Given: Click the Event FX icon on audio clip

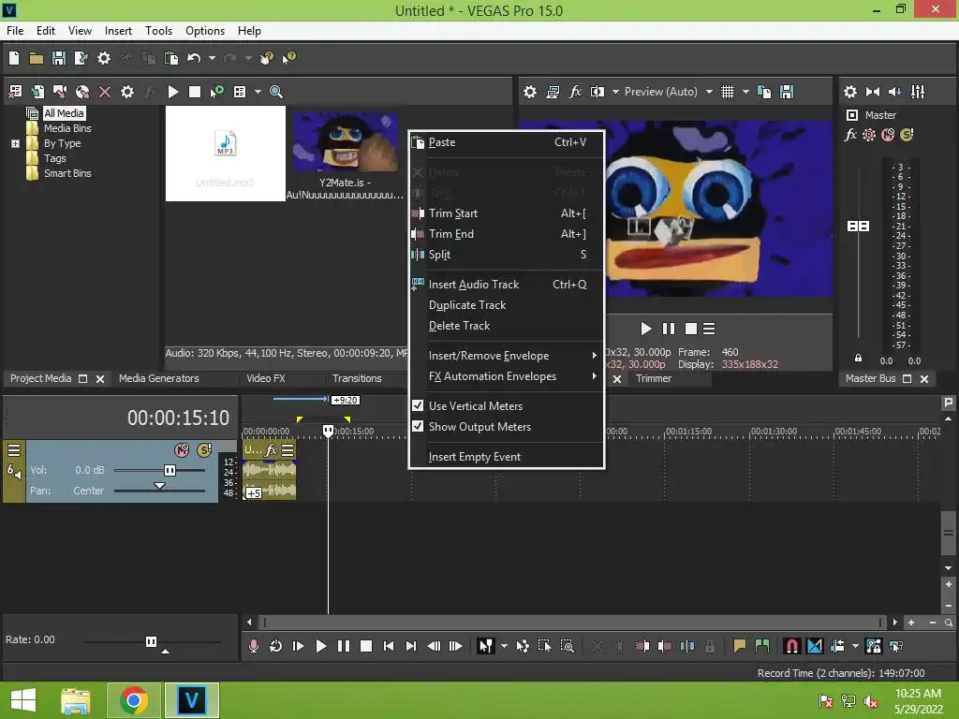Looking at the screenshot, I should 271,450.
